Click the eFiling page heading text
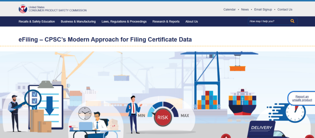The height and width of the screenshot is (138, 315). click(x=105, y=39)
